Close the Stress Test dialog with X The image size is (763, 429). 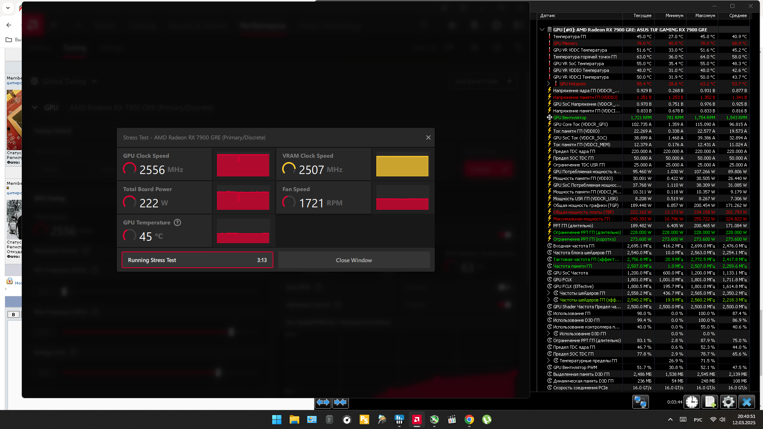pyautogui.click(x=428, y=137)
